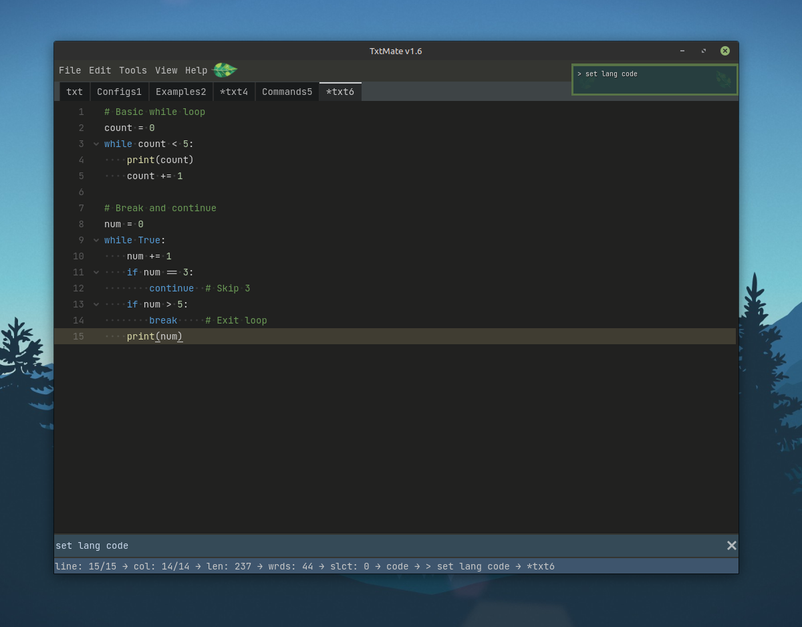Collapse the if num == 3 block
The width and height of the screenshot is (802, 627).
tap(96, 272)
